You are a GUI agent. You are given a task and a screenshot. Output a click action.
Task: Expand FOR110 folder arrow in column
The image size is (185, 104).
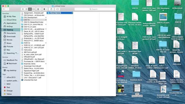click(x=46, y=43)
